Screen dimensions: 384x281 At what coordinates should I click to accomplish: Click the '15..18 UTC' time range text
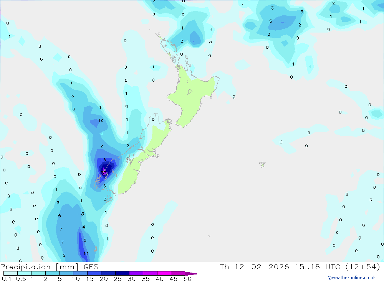pyautogui.click(x=318, y=266)
